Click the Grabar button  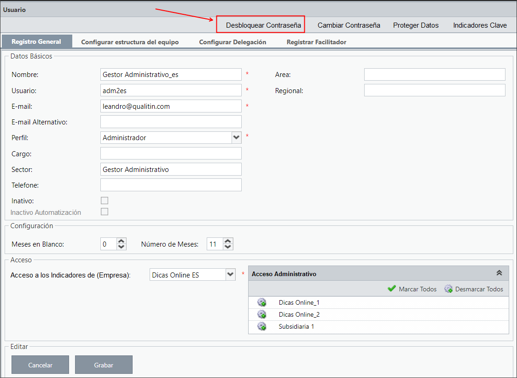click(104, 365)
